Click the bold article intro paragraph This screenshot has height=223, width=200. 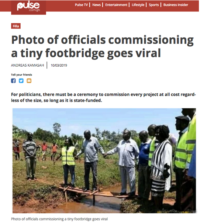(103, 97)
